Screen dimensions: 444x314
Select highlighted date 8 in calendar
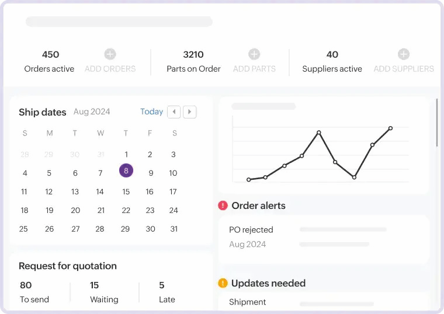[x=126, y=170]
